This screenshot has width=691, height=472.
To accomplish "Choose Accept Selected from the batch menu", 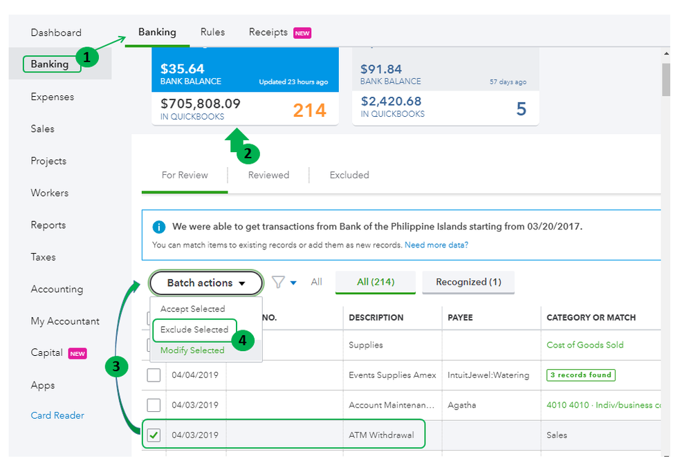I will point(193,309).
